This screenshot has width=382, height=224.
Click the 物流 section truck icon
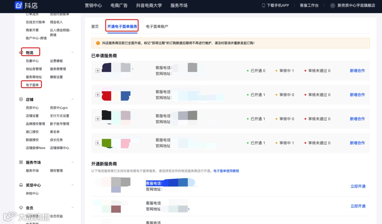[20, 53]
